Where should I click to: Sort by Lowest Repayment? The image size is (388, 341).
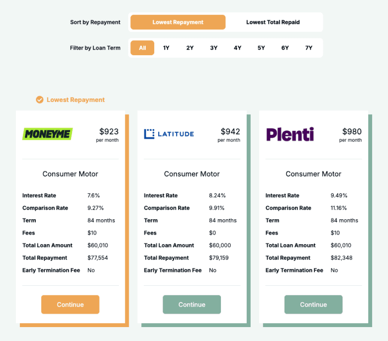[178, 22]
